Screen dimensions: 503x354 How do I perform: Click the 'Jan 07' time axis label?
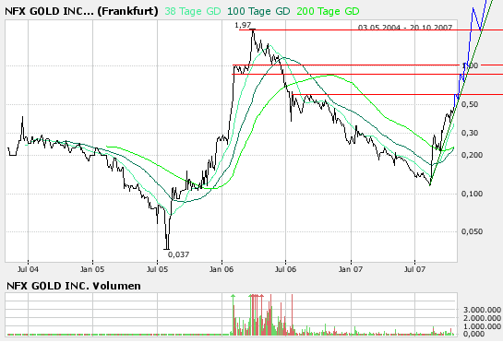pyautogui.click(x=351, y=269)
